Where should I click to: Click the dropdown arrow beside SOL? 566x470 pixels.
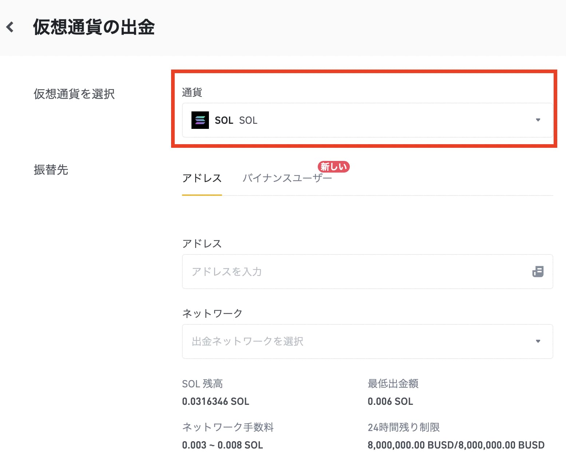click(x=538, y=120)
